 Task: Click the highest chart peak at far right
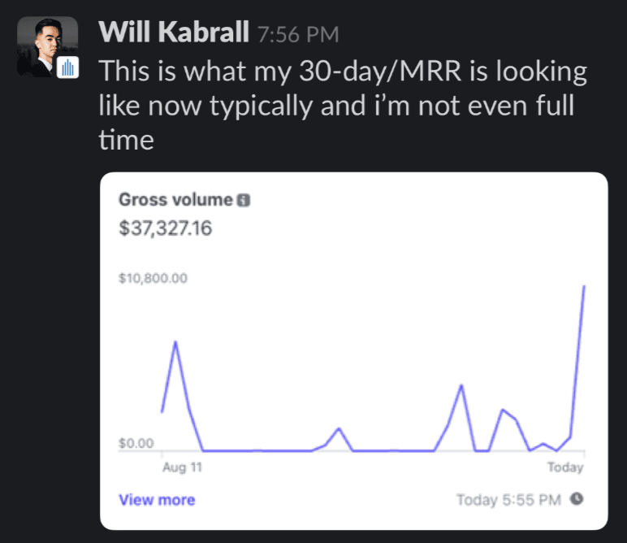click(x=584, y=287)
